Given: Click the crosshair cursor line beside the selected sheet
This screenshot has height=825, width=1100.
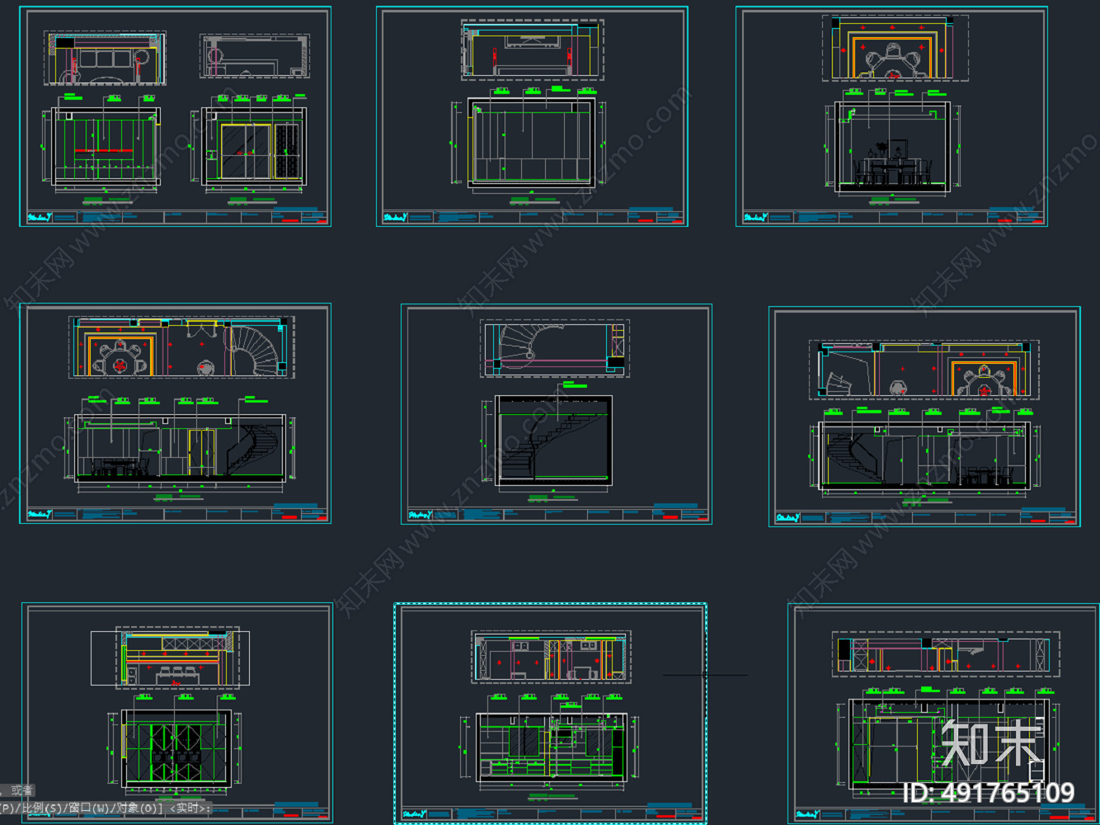Looking at the screenshot, I should 705,675.
